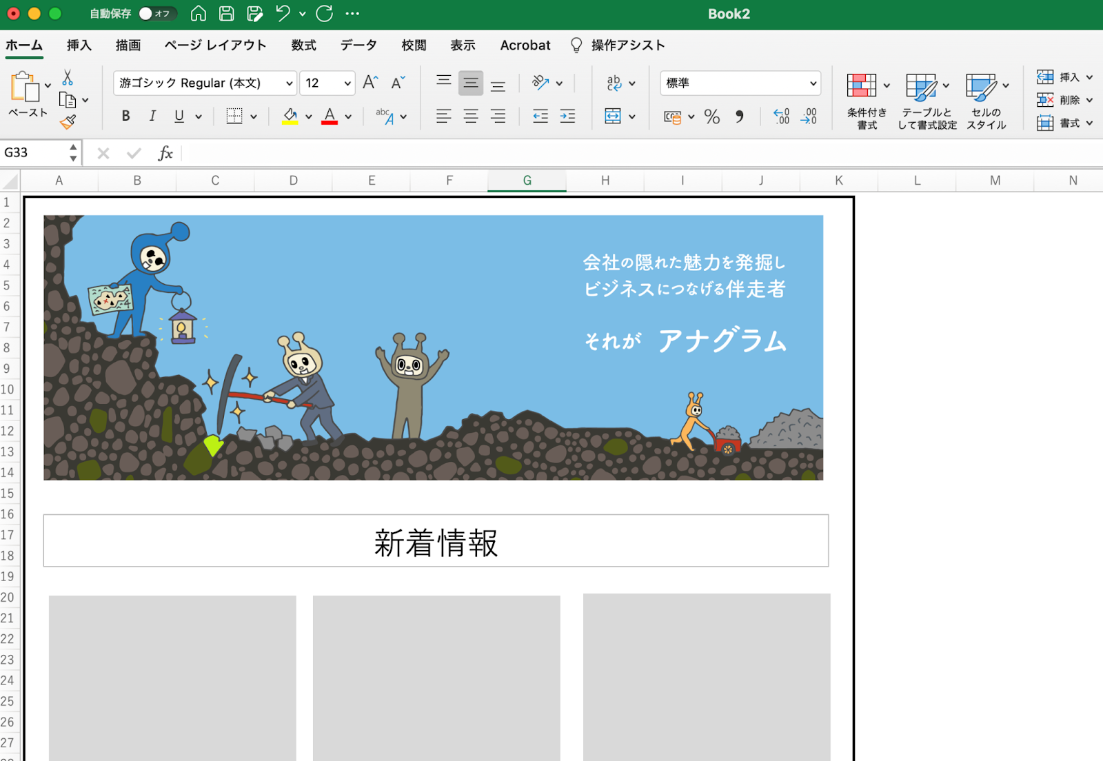Open the 標準 number format dropdown
The image size is (1103, 761).
[x=813, y=83]
